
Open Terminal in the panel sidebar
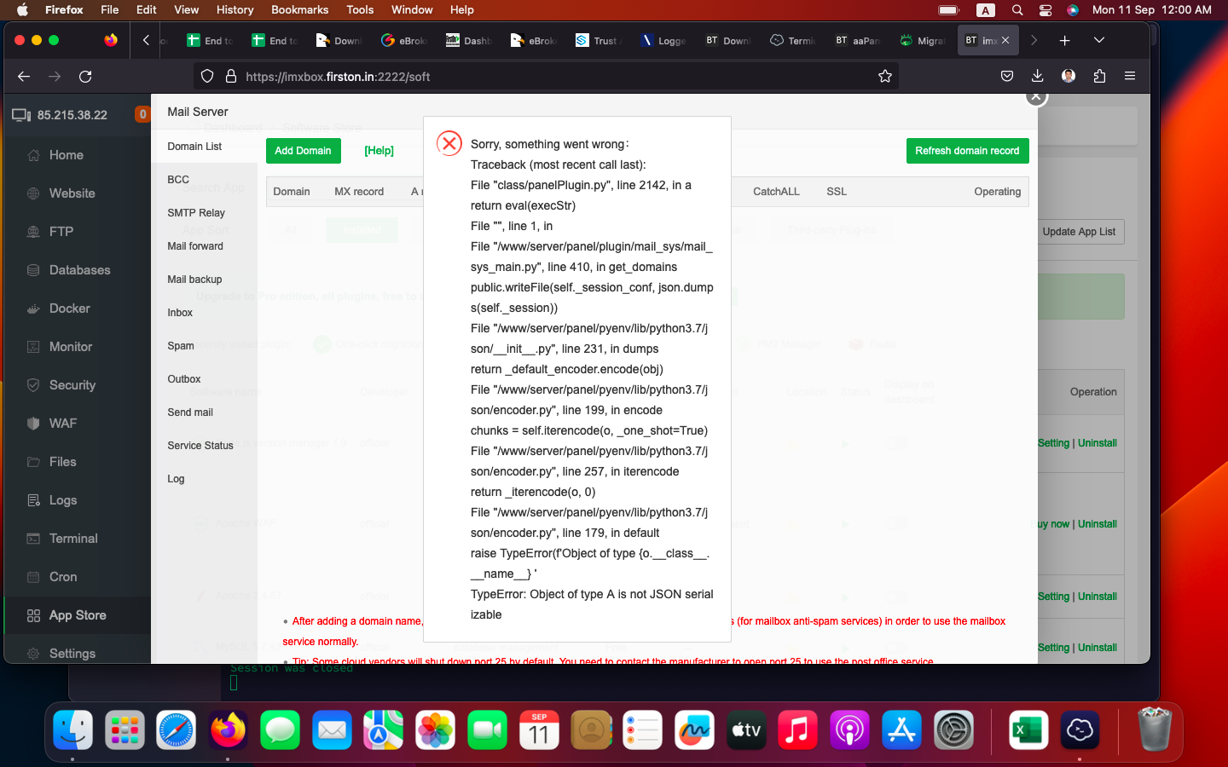[73, 539]
